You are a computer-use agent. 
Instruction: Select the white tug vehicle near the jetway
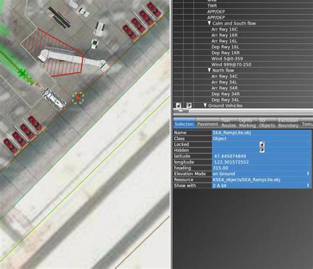point(95,44)
